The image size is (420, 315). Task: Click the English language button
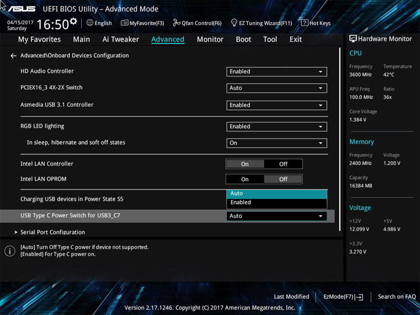[99, 23]
